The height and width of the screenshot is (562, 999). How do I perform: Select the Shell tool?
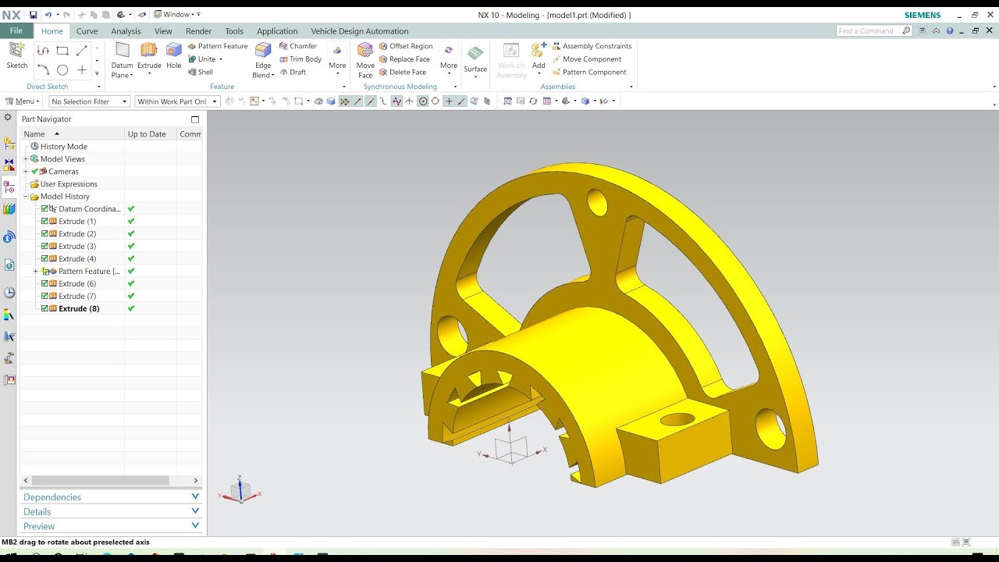coord(201,72)
